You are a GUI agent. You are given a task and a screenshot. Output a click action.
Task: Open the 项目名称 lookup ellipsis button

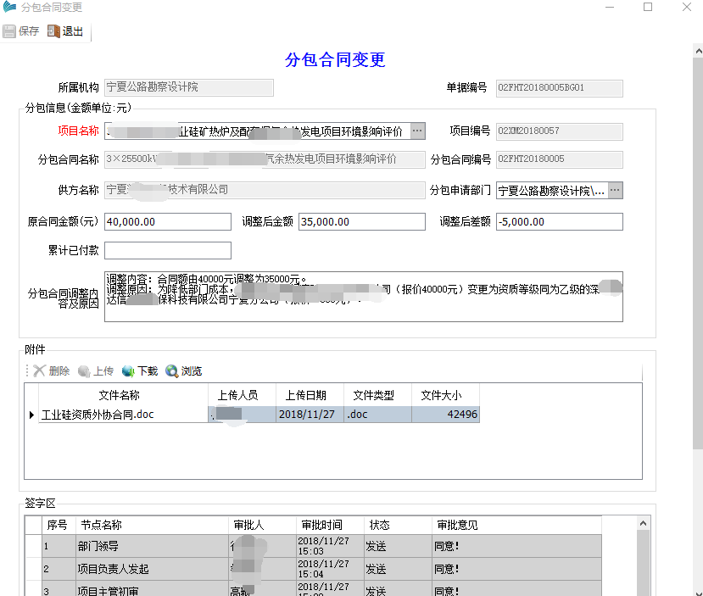tap(417, 131)
